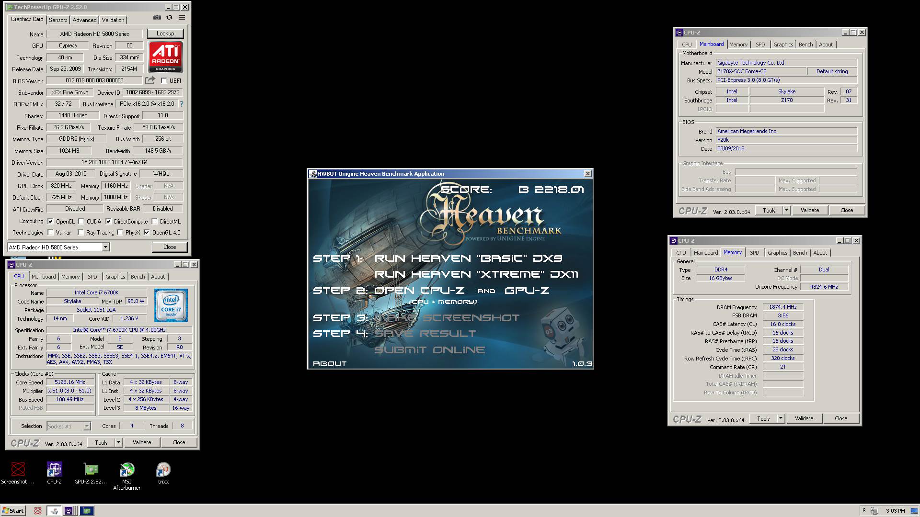920x517 pixels.
Task: Click the title icon of CPU-Z Mainboard window
Action: (679, 33)
